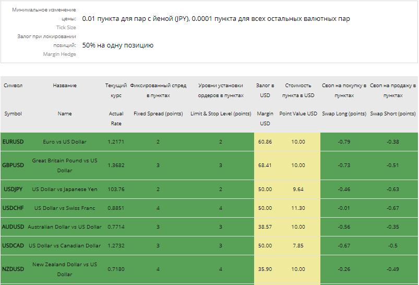Click the NZDUSD symbol cell
Screen dimensions: 419x285
pos(13,269)
